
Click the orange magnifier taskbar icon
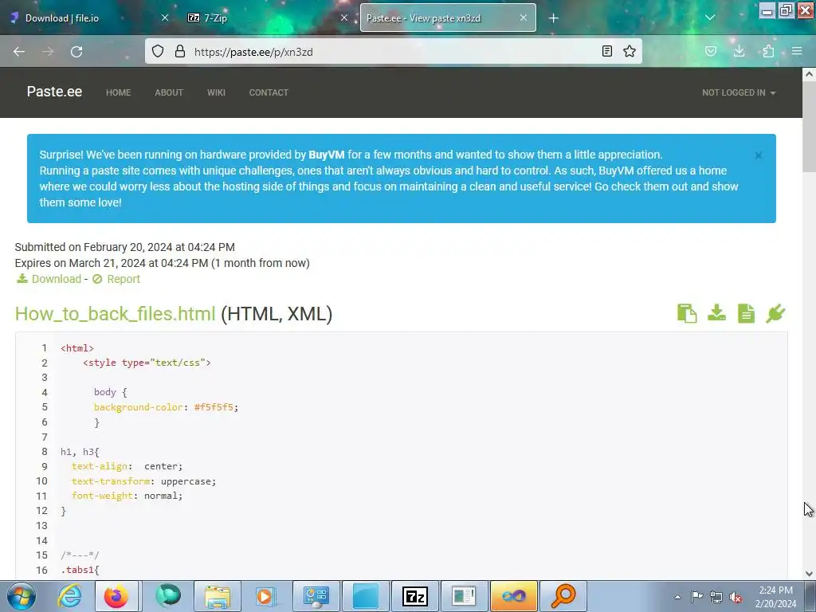(563, 596)
